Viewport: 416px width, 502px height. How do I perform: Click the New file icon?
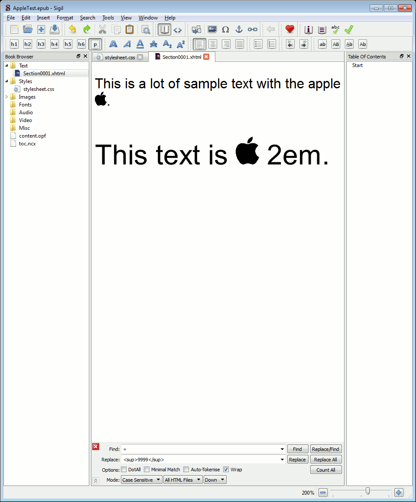click(14, 30)
